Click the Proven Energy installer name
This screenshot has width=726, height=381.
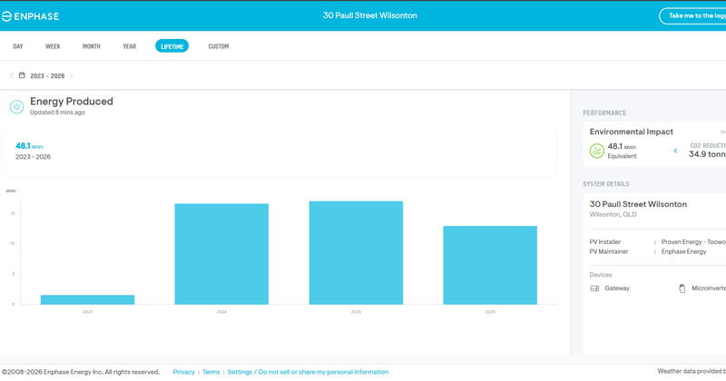pyautogui.click(x=693, y=242)
